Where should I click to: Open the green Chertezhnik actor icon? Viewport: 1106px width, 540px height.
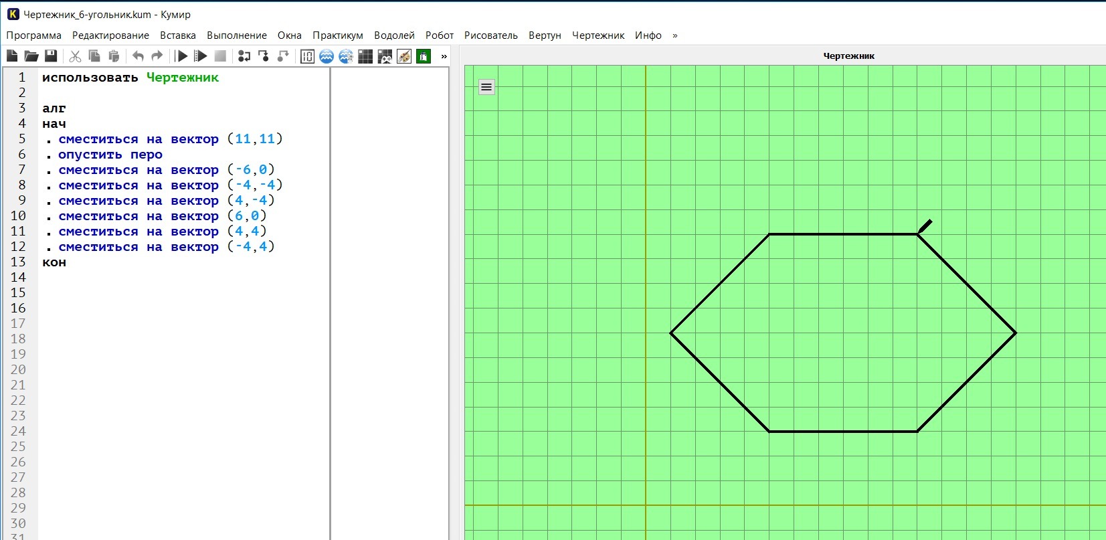pos(424,56)
